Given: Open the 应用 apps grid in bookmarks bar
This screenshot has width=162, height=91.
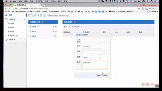Looking at the screenshot, I should click(8, 12).
